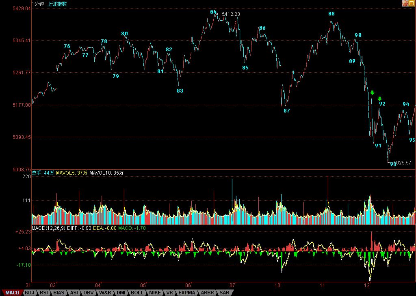Image resolution: width=416 pixels, height=296 pixels.
Task: Click the 5412.23 high price marker
Action: 231,14
